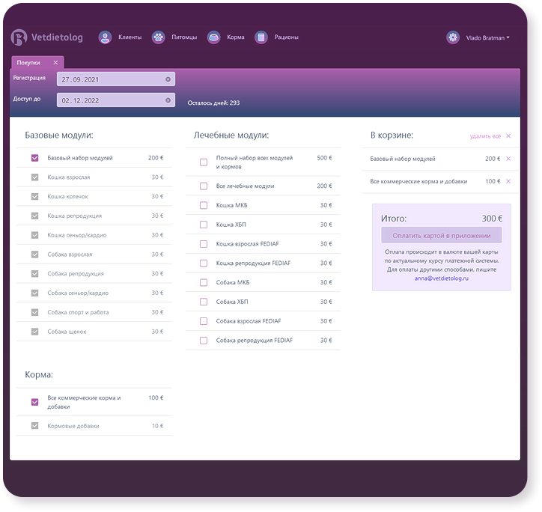Remove Базовый набор модулей from cart
This screenshot has width=542, height=512.
pyautogui.click(x=508, y=159)
